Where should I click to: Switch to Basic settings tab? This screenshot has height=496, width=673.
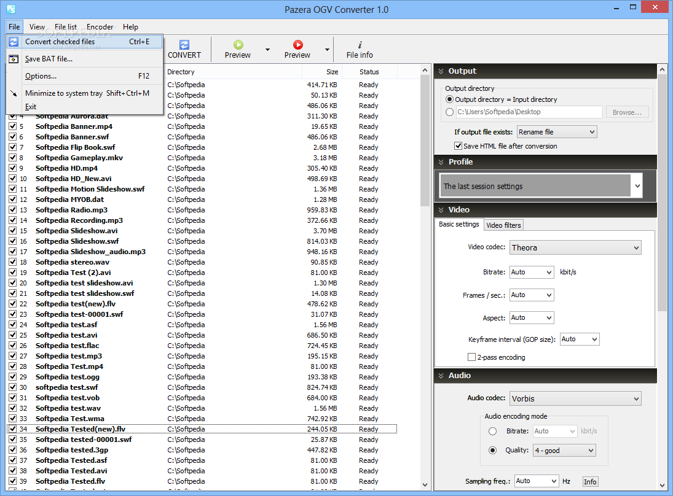tap(459, 224)
